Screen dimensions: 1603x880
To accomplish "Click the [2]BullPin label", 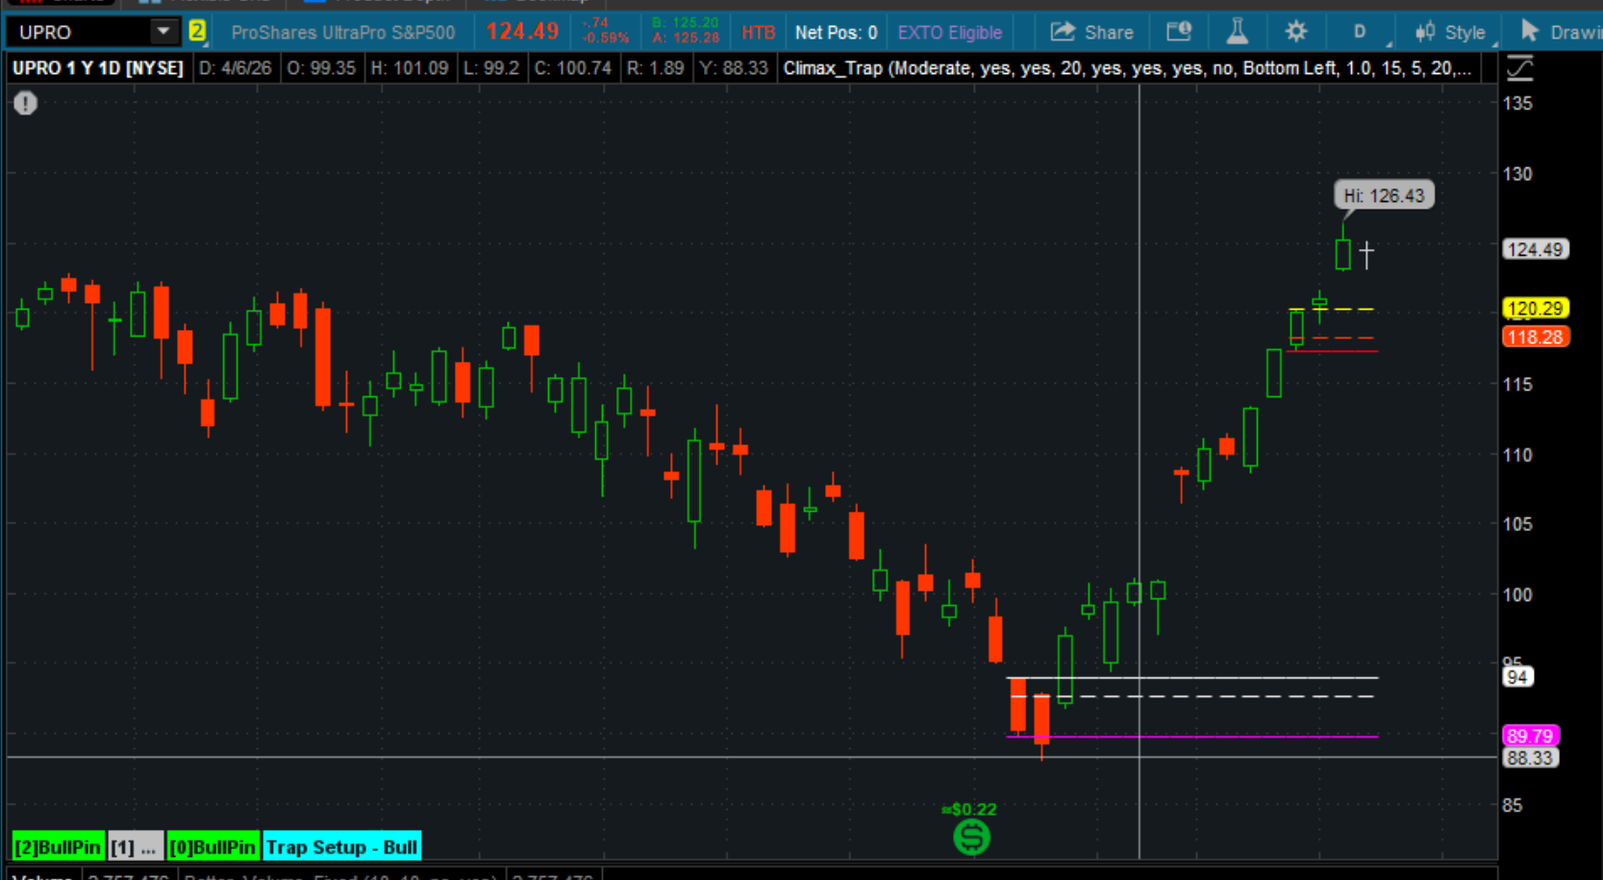I will click(58, 847).
